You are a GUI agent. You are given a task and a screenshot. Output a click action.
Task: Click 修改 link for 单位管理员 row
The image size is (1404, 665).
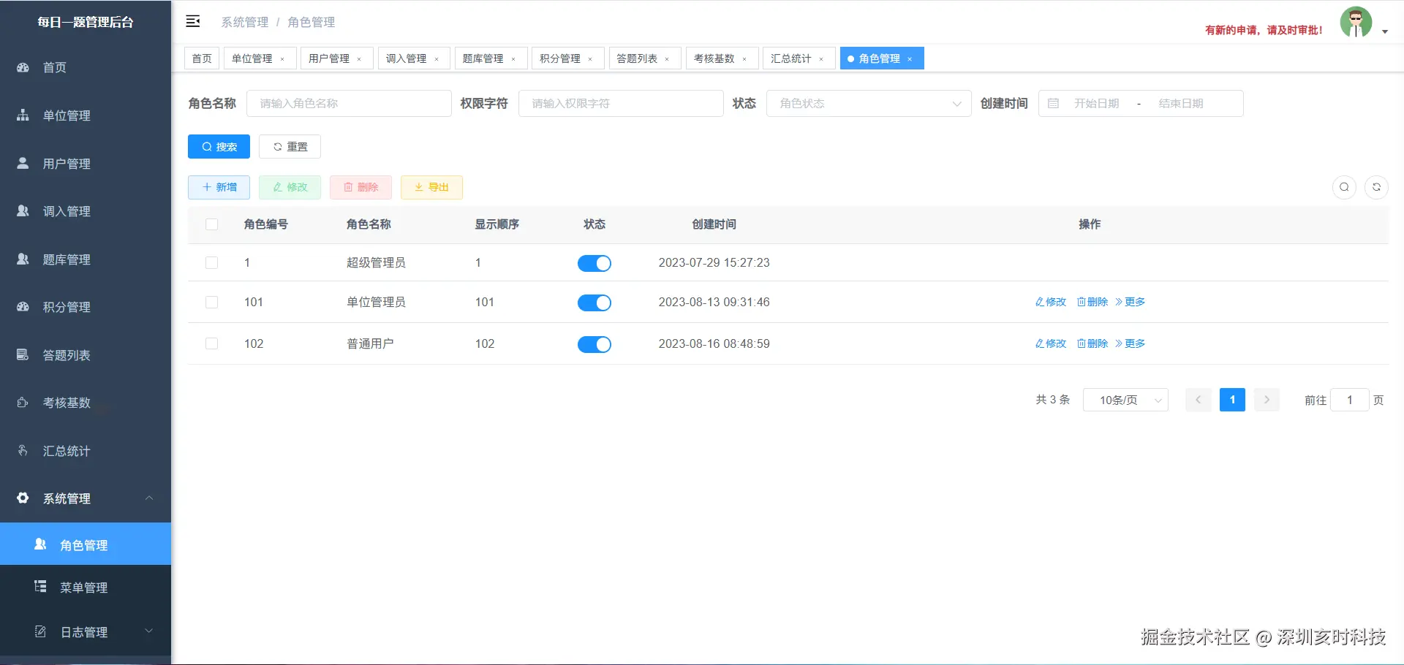coord(1051,302)
